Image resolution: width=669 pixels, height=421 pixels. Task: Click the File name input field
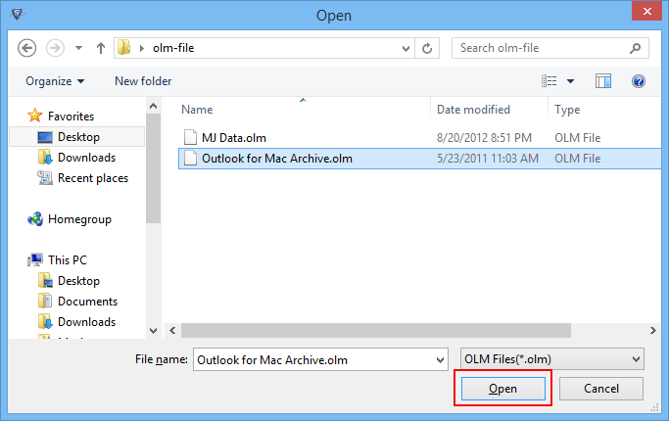pos(314,359)
